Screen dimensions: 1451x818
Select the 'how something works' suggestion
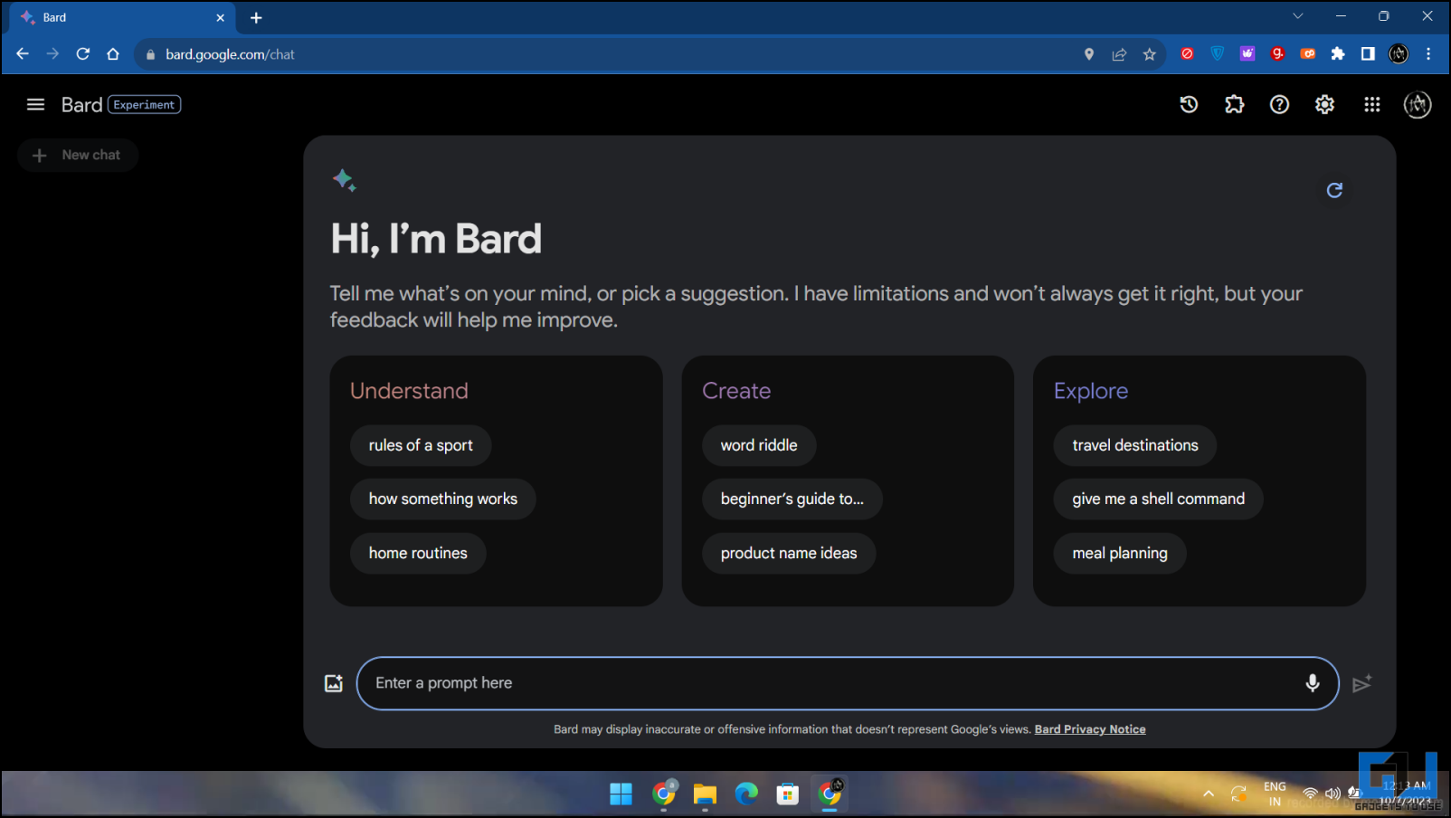point(443,499)
